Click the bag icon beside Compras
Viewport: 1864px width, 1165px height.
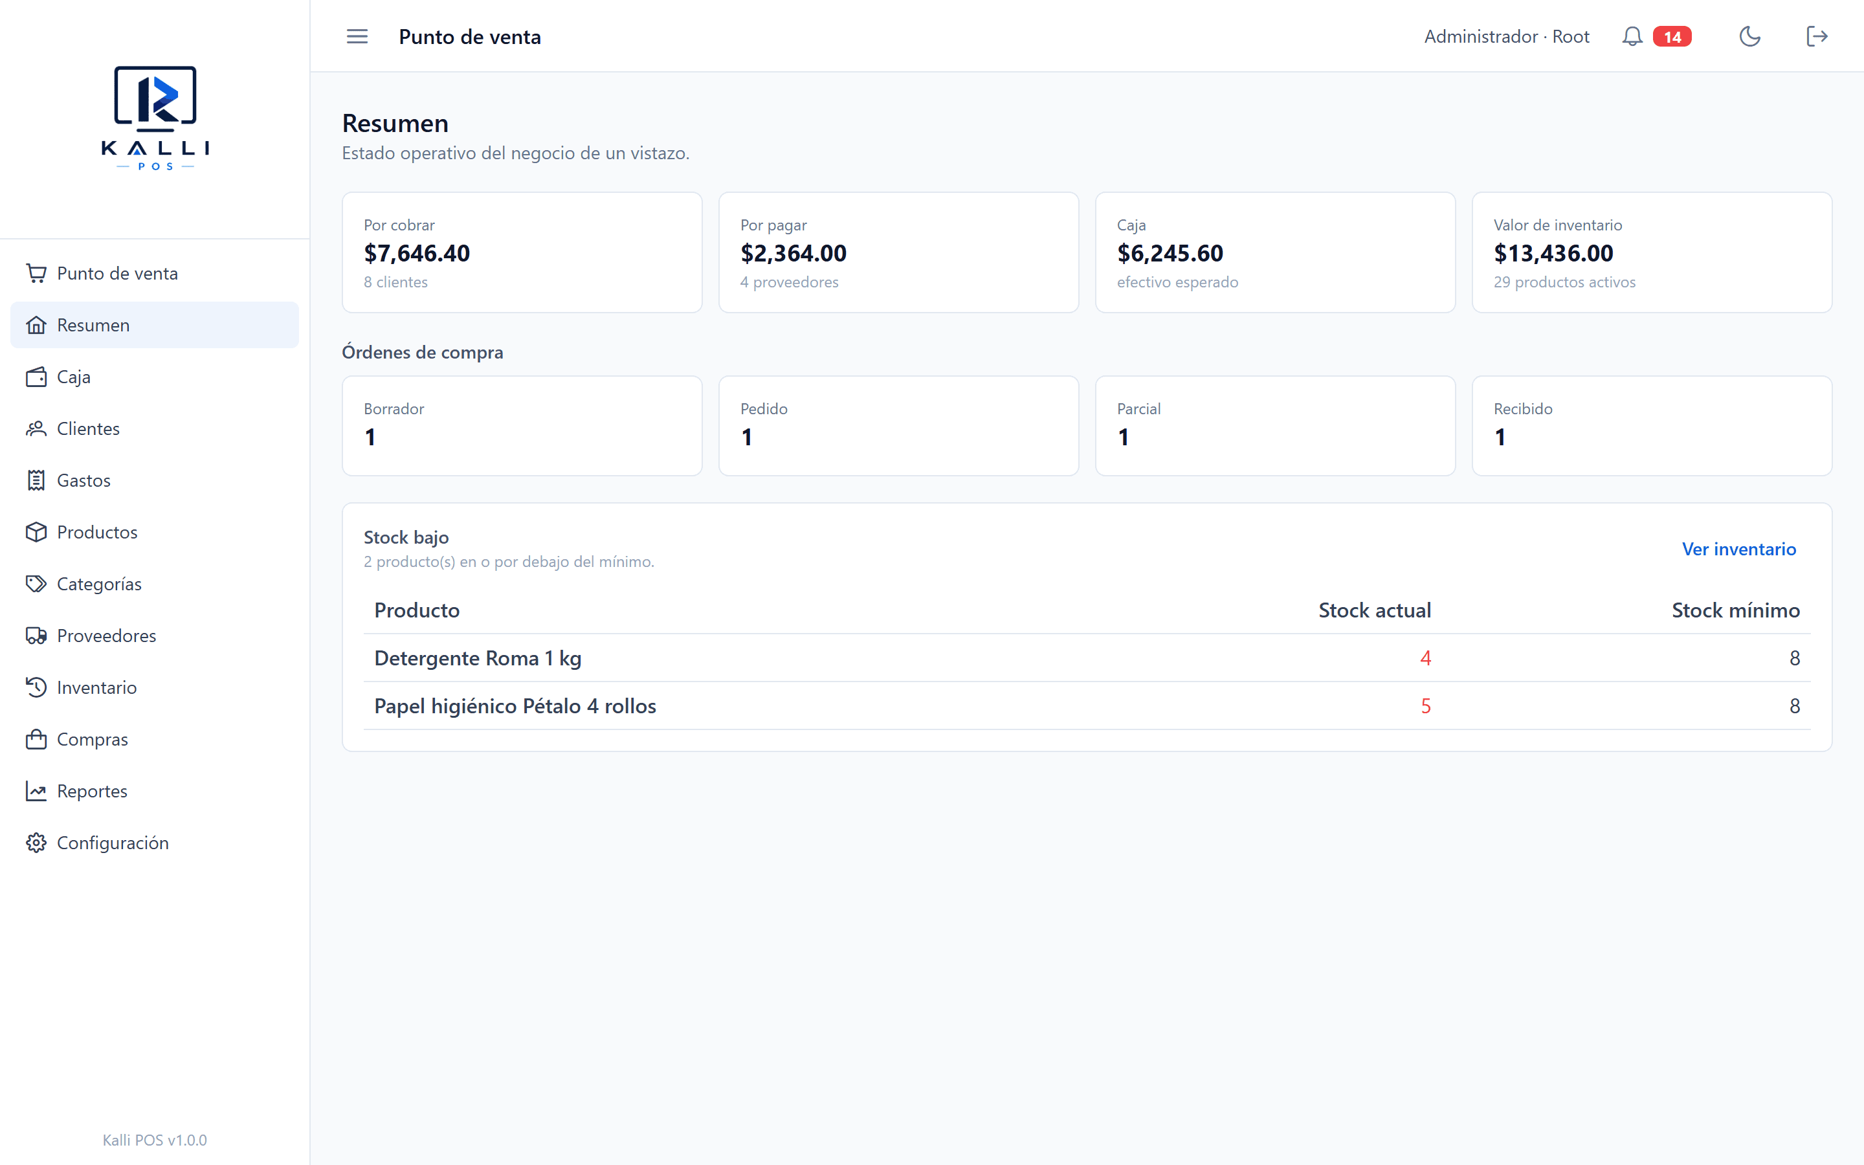click(x=36, y=739)
